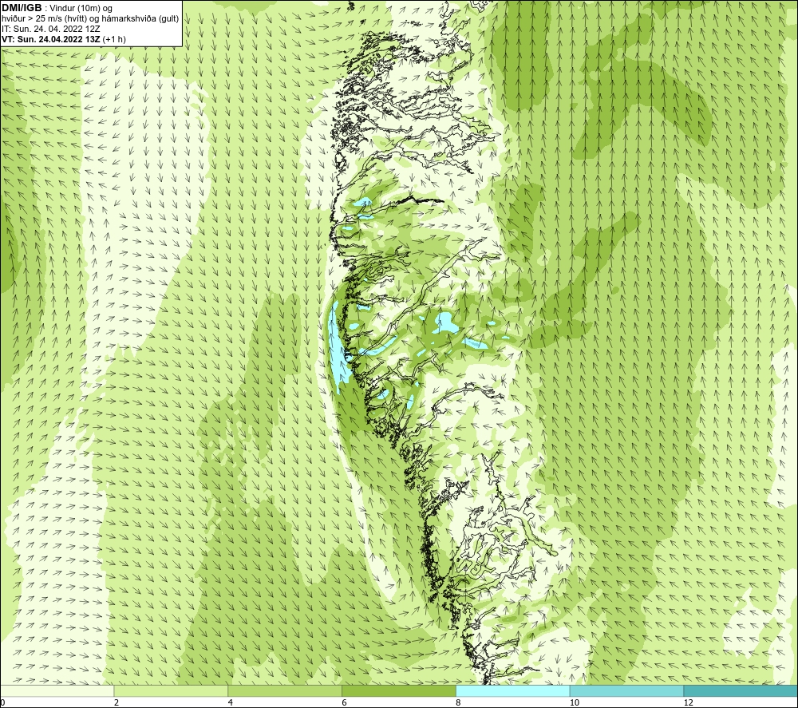Viewport: 798px width, 708px height.
Task: Click the scale label '0'
Action: point(2,703)
